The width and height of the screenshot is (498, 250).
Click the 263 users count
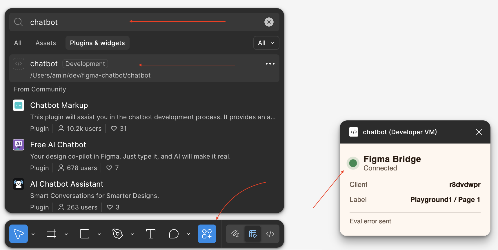click(82, 207)
